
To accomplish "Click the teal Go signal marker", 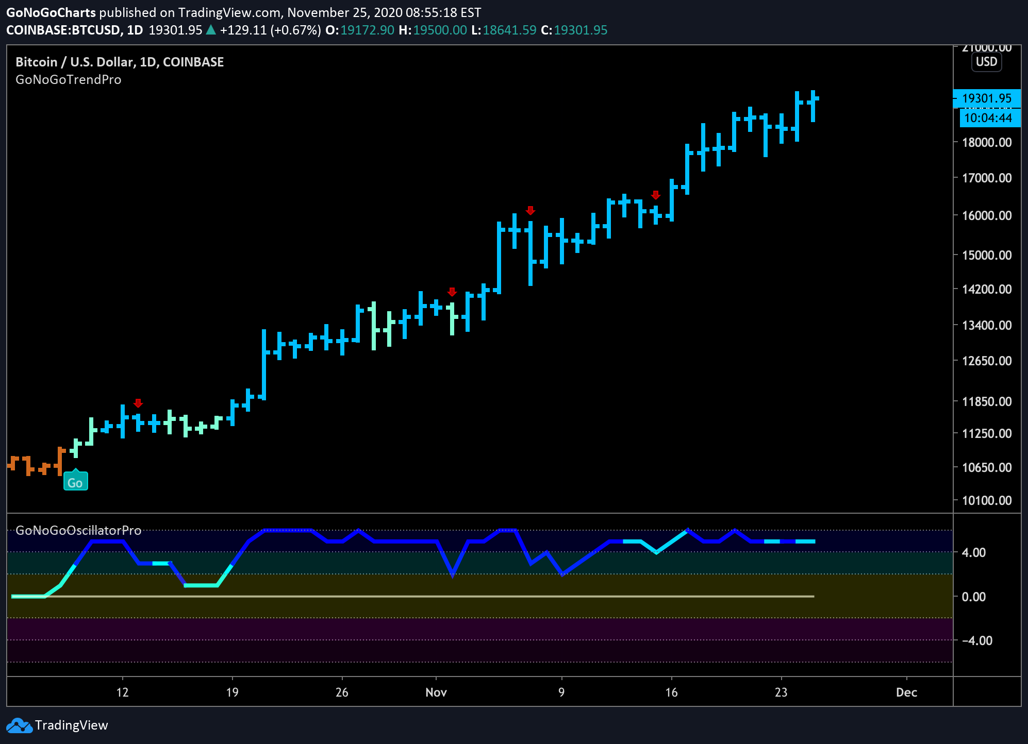I will coord(75,480).
